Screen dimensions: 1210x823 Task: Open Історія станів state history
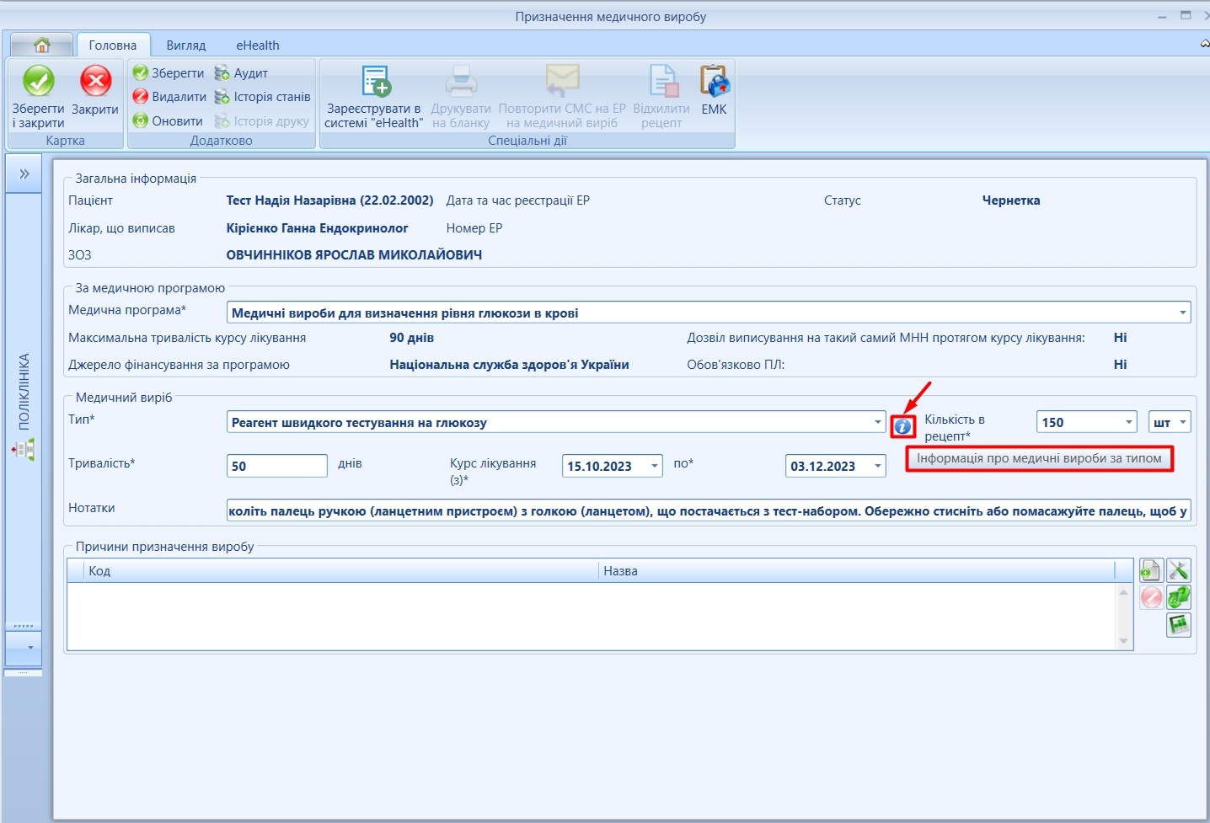coord(262,97)
